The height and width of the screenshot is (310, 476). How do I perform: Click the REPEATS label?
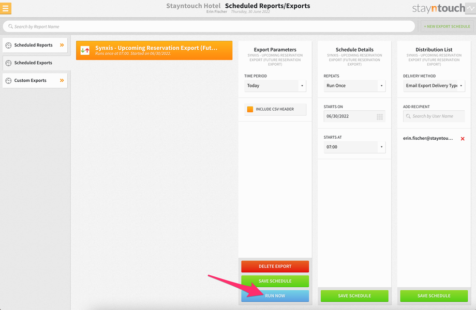point(332,76)
